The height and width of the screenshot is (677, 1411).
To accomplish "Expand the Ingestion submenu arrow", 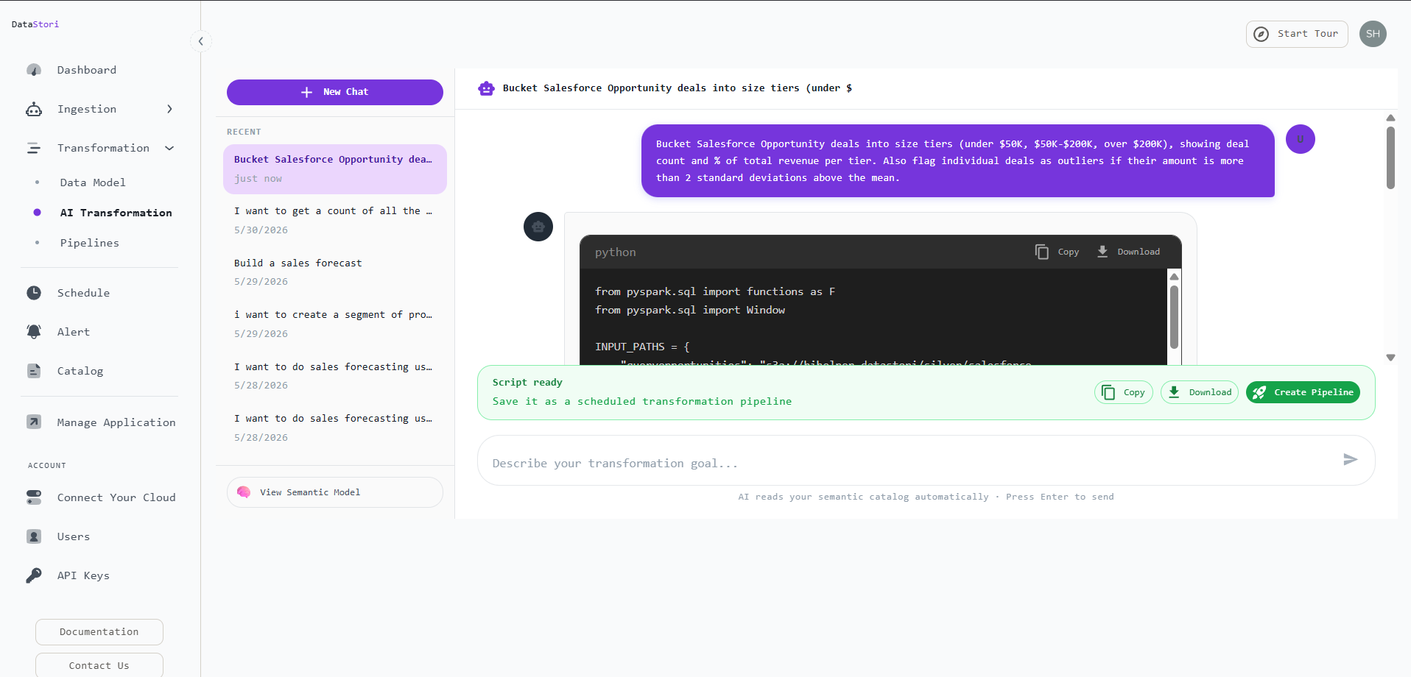I will pyautogui.click(x=170, y=109).
